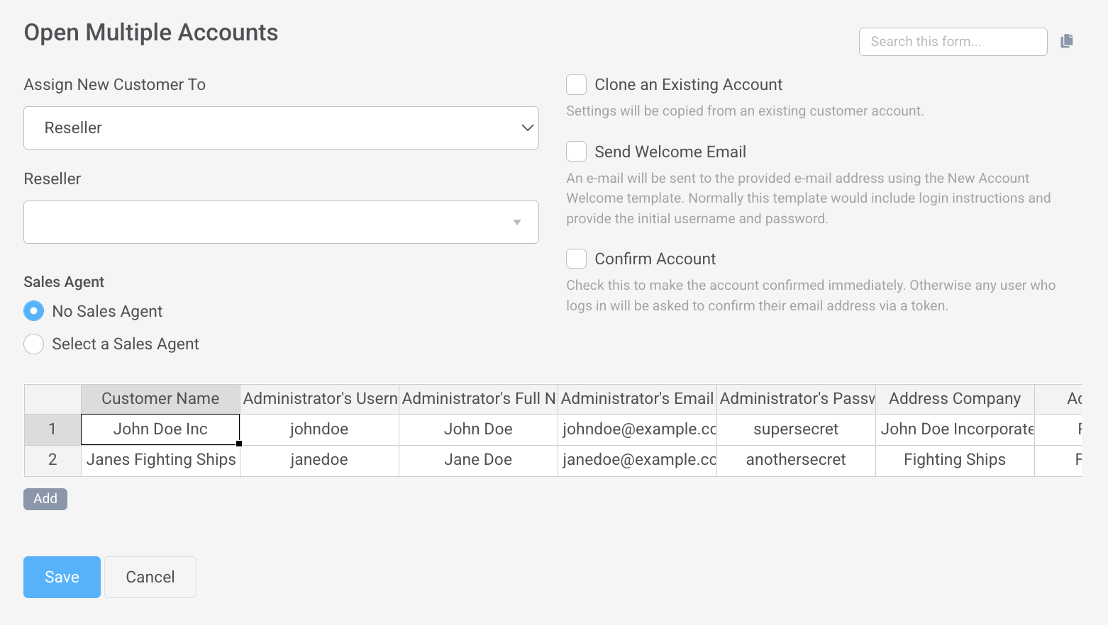Tick the Confirm Account checkbox
1108x625 pixels.
pyautogui.click(x=576, y=259)
